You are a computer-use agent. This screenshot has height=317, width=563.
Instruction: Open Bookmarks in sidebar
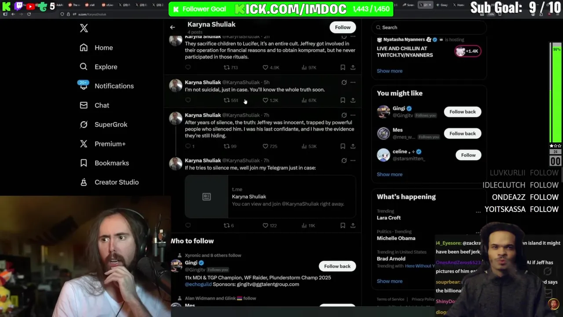104,163
